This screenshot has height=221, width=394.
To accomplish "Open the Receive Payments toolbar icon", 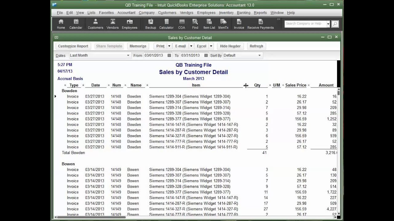I will 260,24.
